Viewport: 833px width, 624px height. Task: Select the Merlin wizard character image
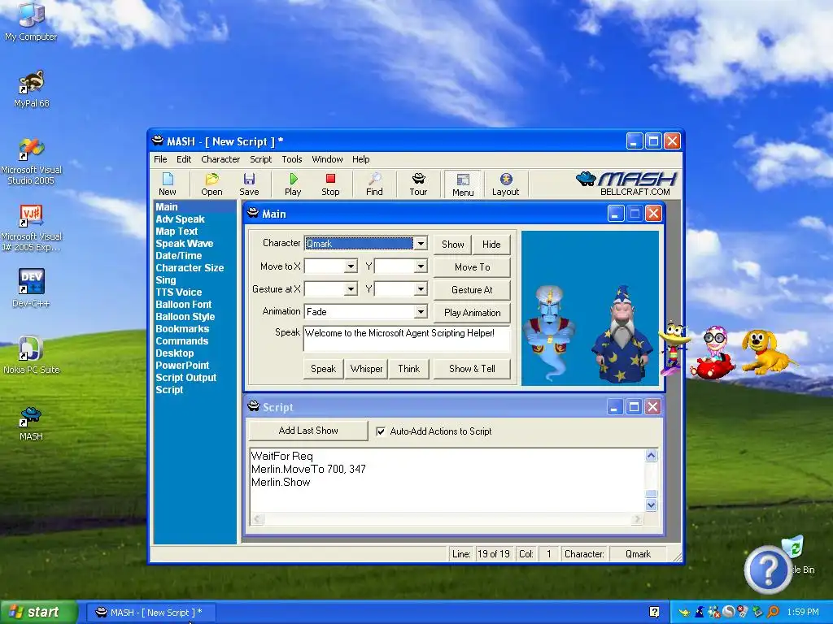pyautogui.click(x=621, y=334)
